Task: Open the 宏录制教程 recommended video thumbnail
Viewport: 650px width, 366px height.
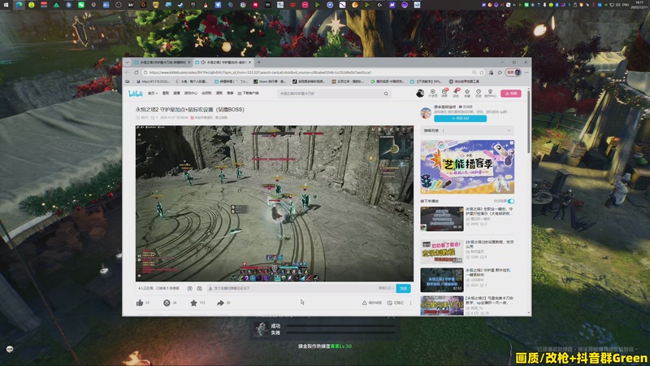Action: pyautogui.click(x=442, y=251)
